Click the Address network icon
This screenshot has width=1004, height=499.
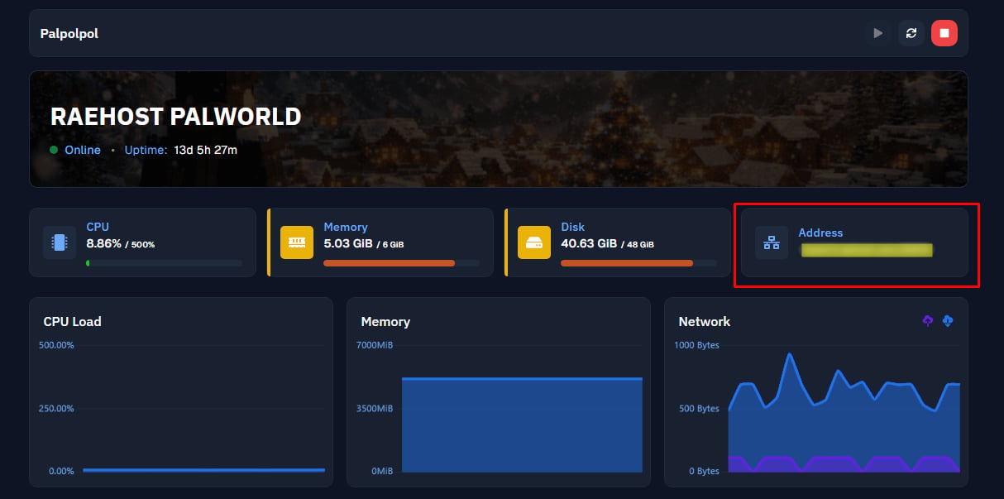tap(772, 242)
